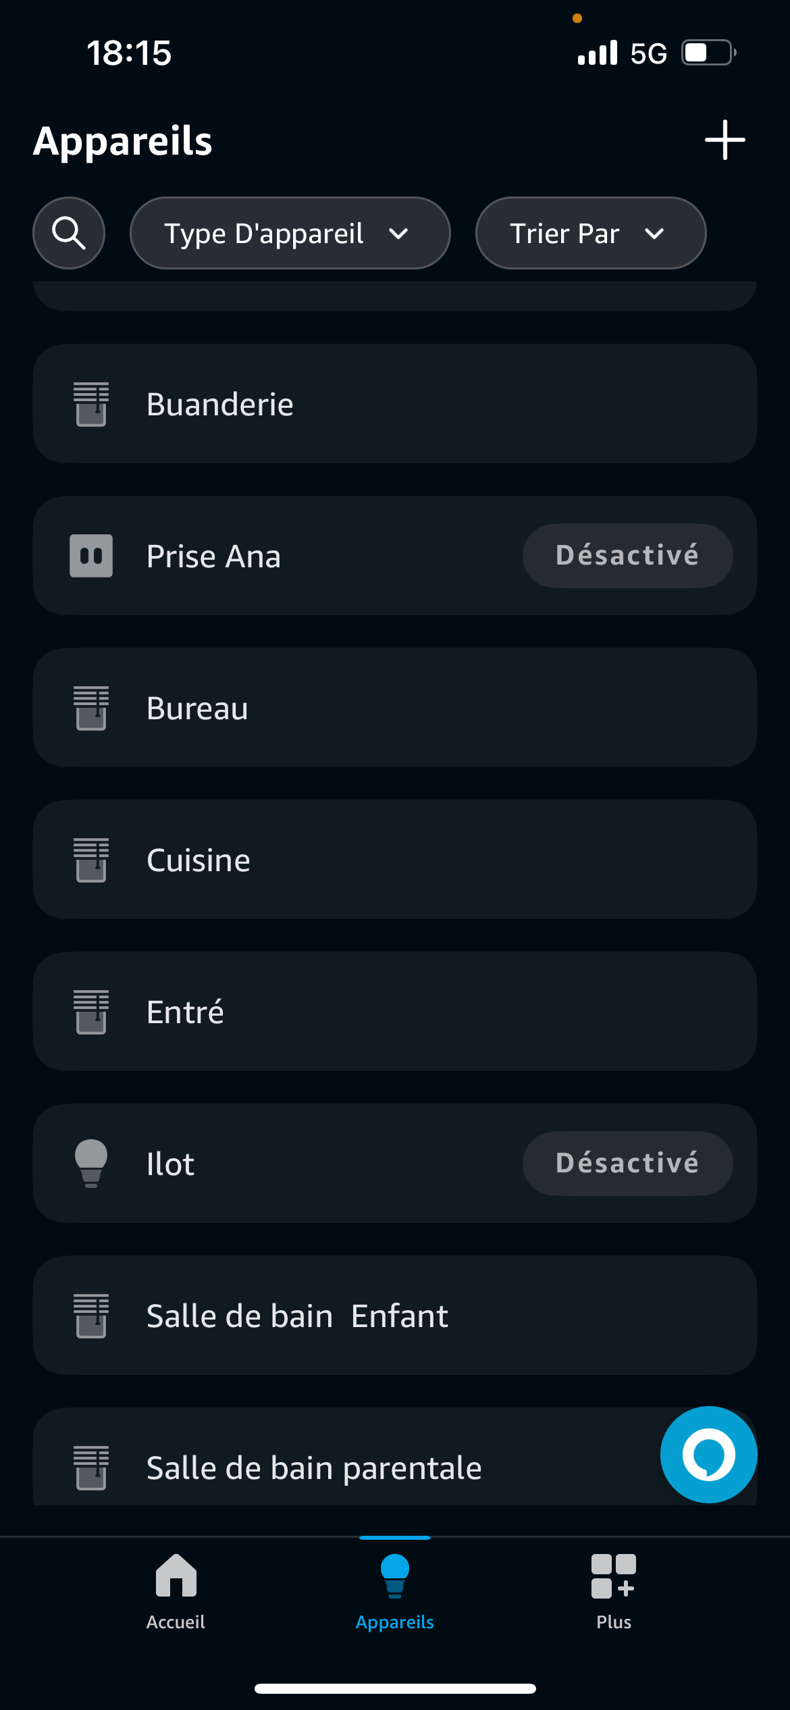This screenshot has height=1710, width=790.
Task: Open the Type D'appareil dropdown
Action: point(290,233)
